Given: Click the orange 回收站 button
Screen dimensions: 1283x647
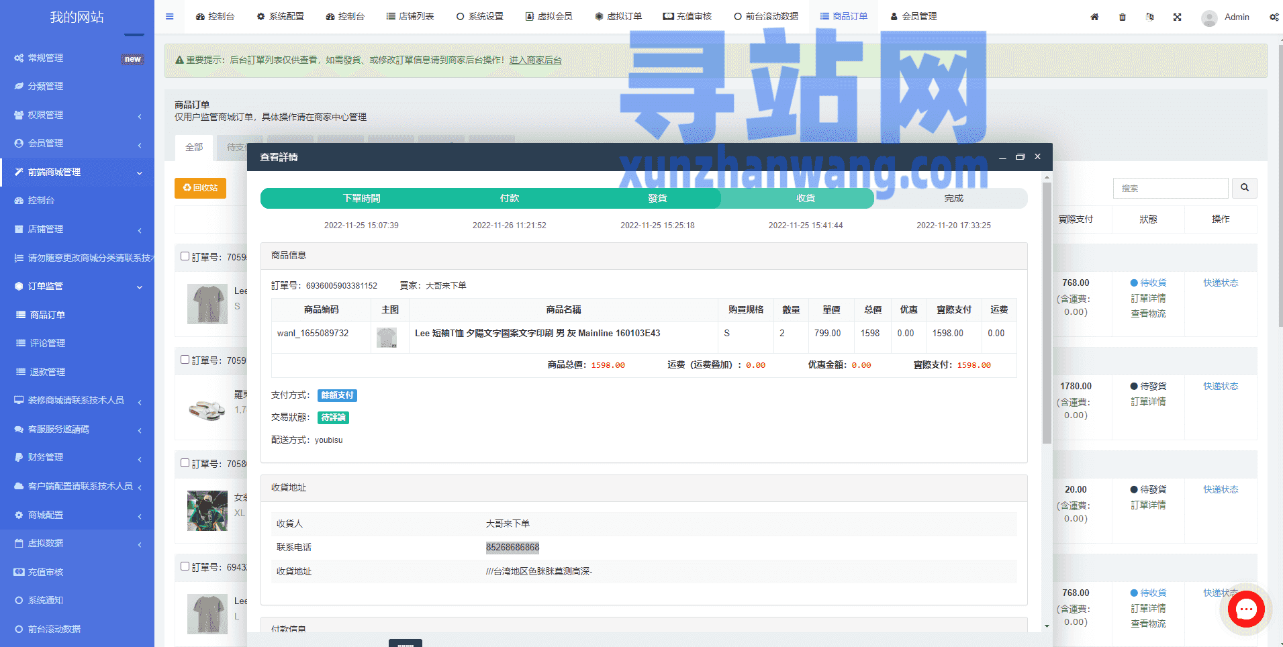Looking at the screenshot, I should point(200,188).
